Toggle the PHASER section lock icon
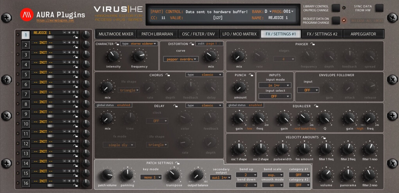The height and width of the screenshot is (193, 399). 313,44
